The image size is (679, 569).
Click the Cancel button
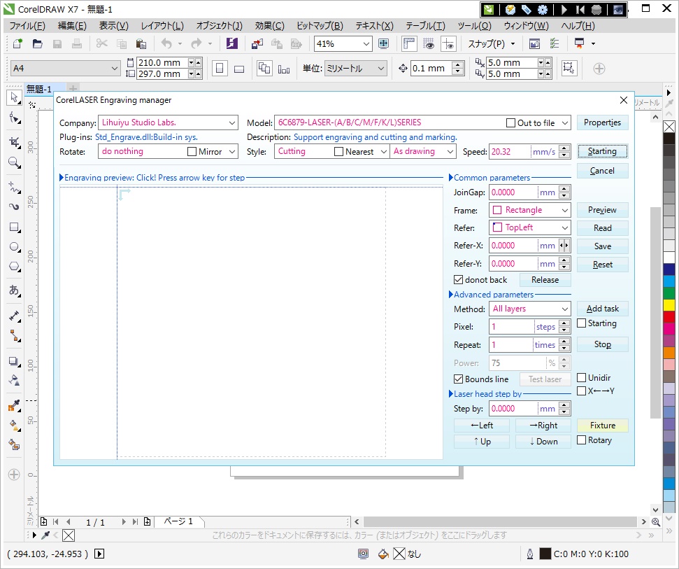point(602,171)
